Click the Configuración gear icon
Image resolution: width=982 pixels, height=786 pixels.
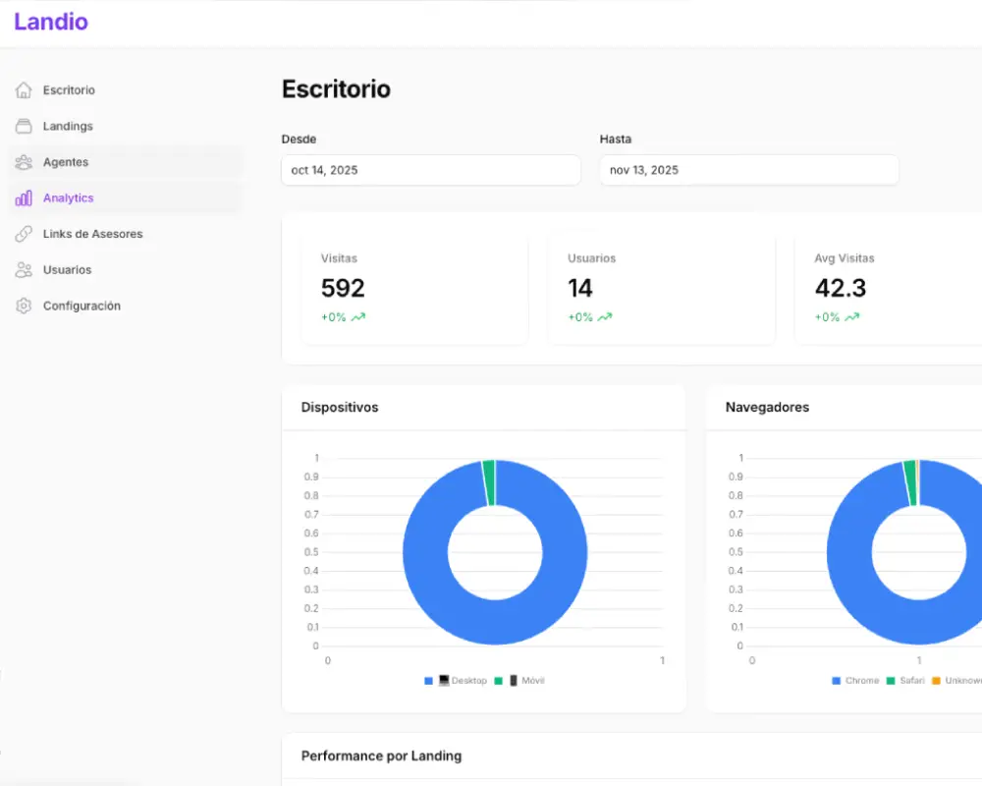coord(24,306)
